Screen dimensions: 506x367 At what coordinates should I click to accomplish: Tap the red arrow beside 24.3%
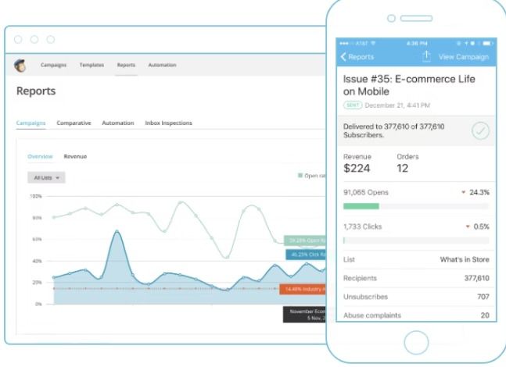464,192
